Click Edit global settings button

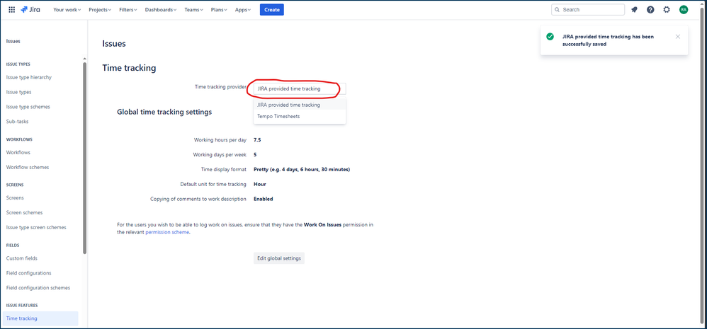[x=279, y=258]
